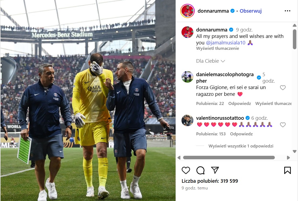Screen dimensions: 298x201
Task: Expand the Dla Ciebie comment sorting dropdown
Action: 211,61
